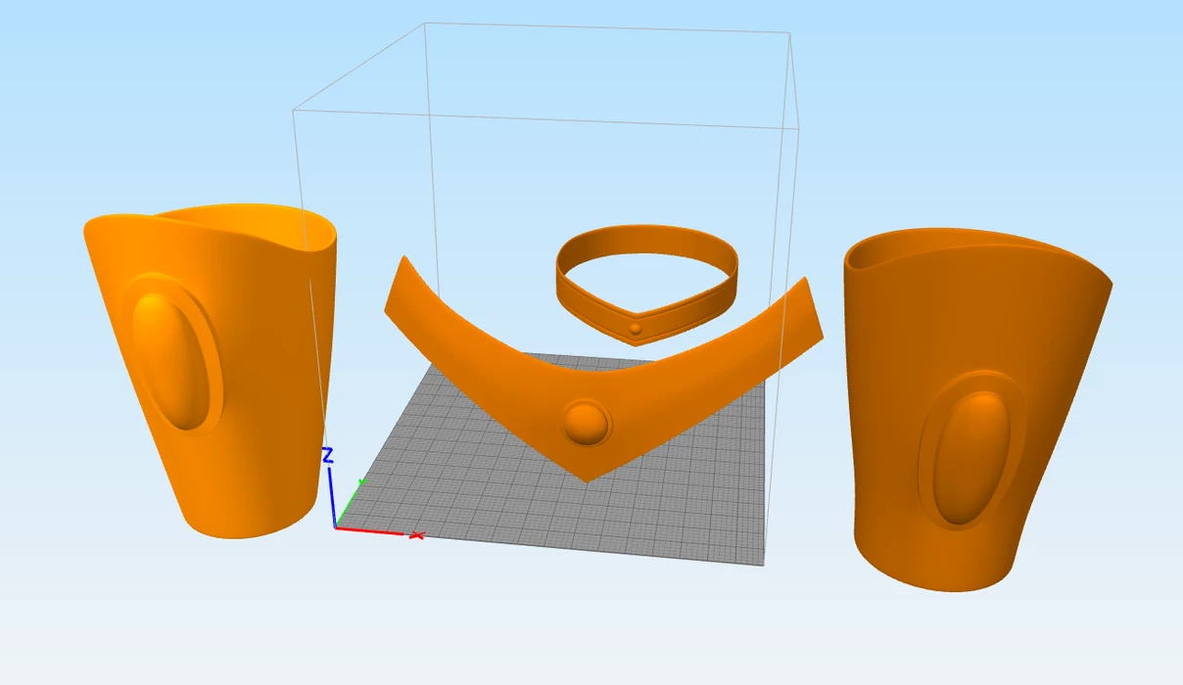Click the blue Z axis label
Image resolution: width=1183 pixels, height=685 pixels.
point(328,455)
